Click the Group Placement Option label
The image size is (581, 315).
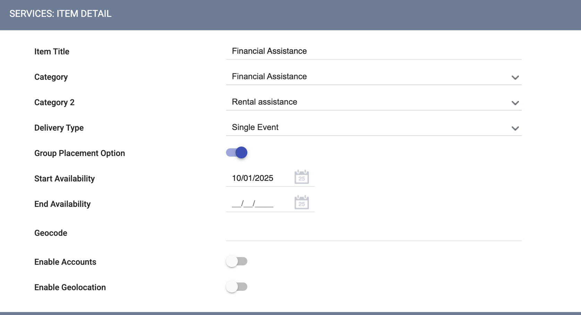[79, 153]
